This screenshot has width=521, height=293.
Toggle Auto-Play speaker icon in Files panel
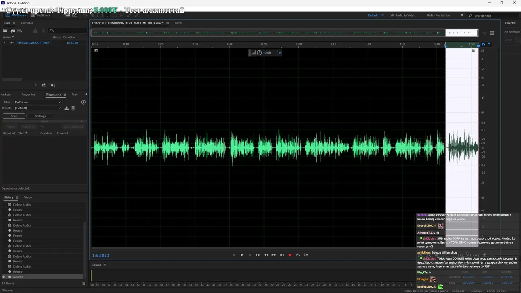(52, 85)
